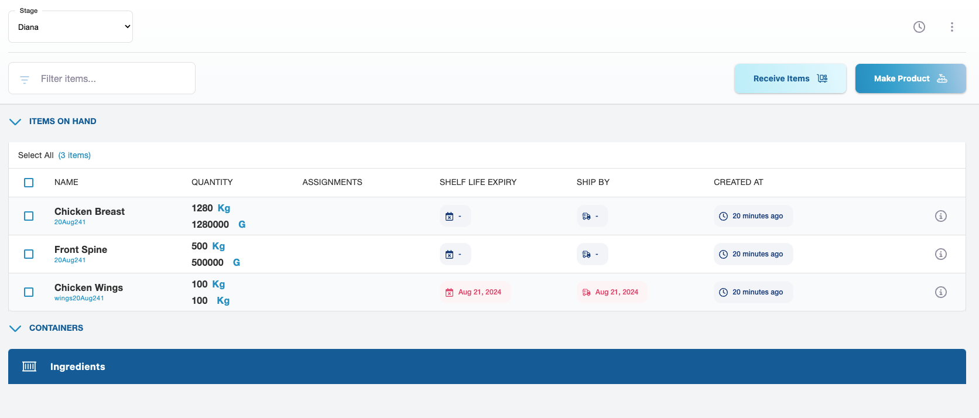Click the info icon for Front Spine
This screenshot has width=979, height=418.
point(941,254)
